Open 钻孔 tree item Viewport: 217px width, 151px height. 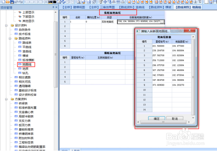pyautogui.click(x=24, y=73)
